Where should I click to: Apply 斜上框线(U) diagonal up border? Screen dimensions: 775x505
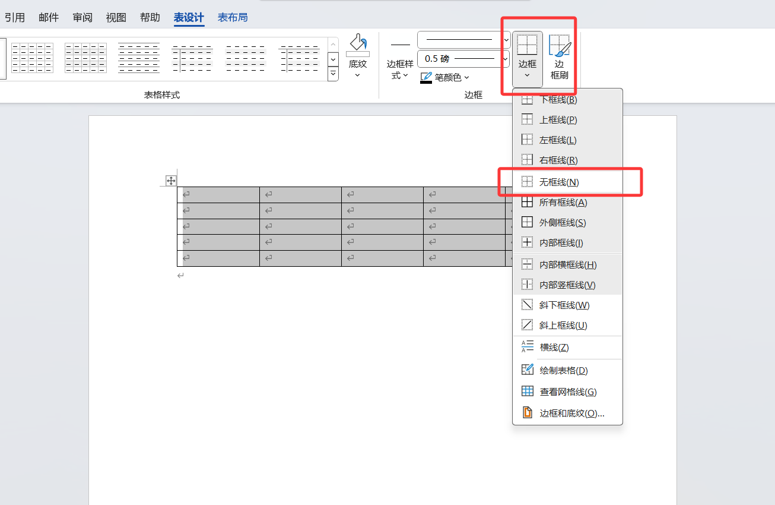[567, 326]
